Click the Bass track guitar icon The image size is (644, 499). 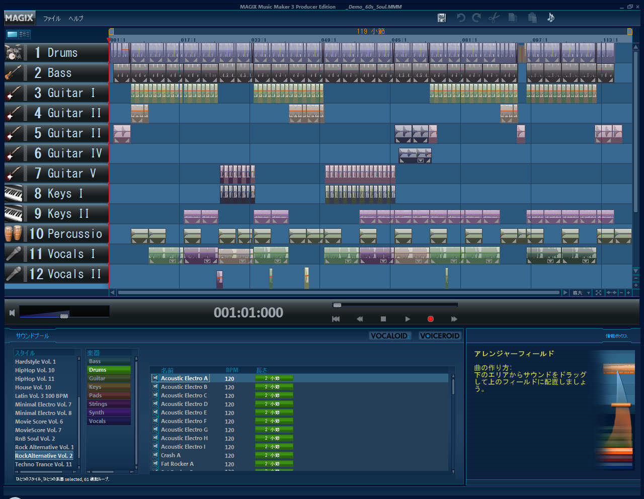click(14, 72)
